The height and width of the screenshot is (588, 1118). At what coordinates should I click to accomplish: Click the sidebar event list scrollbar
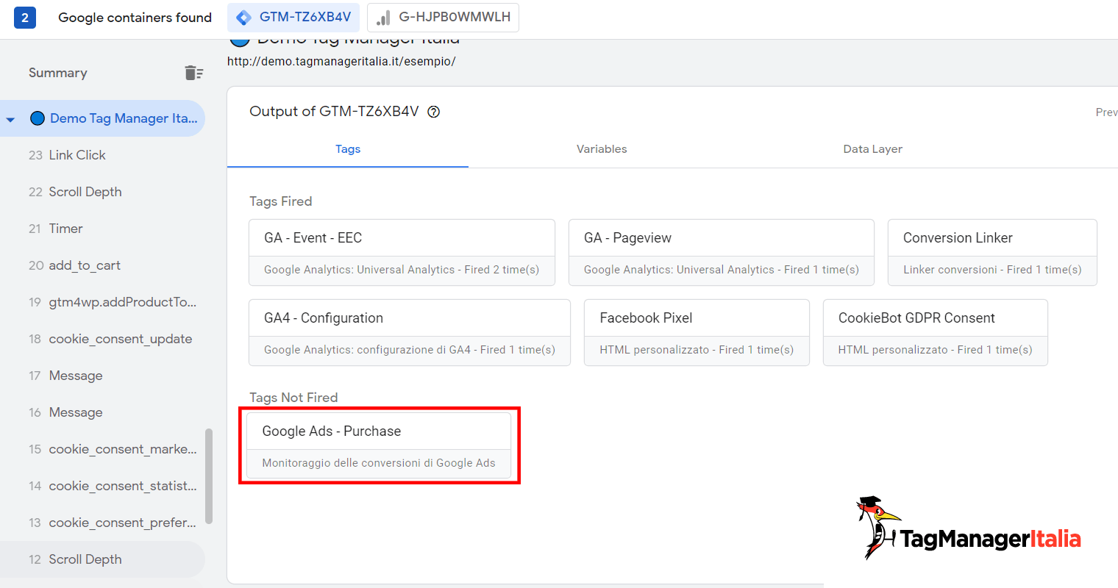coord(209,476)
